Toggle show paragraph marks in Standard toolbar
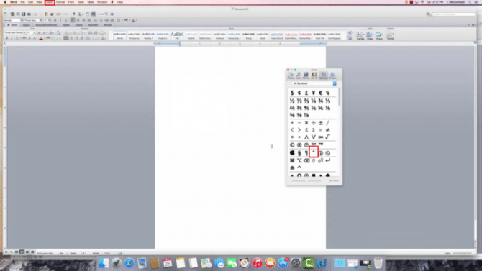Viewport: 482px width, 271px height. coord(74,14)
